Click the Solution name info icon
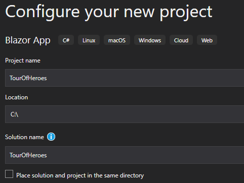The width and height of the screenshot is (244, 183). coord(51,137)
